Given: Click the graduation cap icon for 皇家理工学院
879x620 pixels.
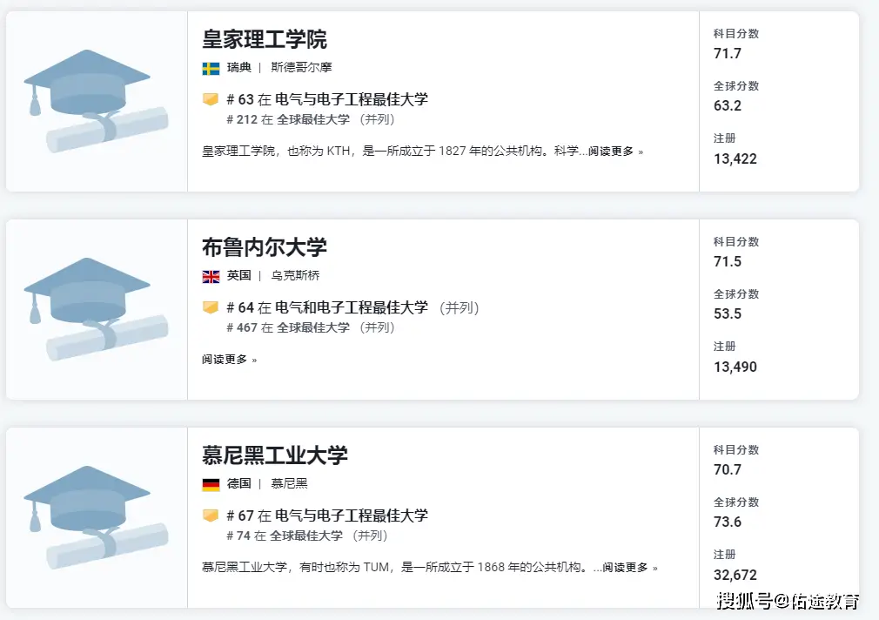Looking at the screenshot, I should point(96,101).
